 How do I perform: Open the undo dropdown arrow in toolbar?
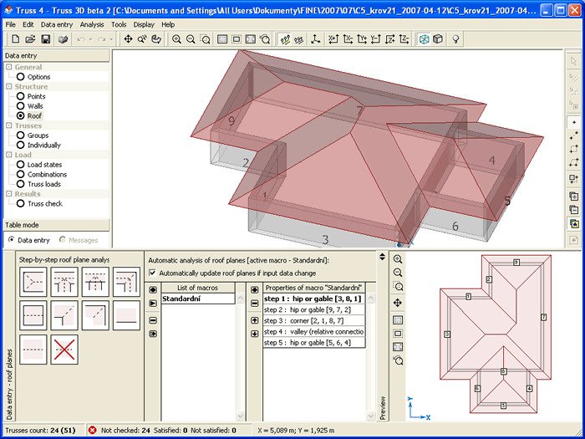90,39
